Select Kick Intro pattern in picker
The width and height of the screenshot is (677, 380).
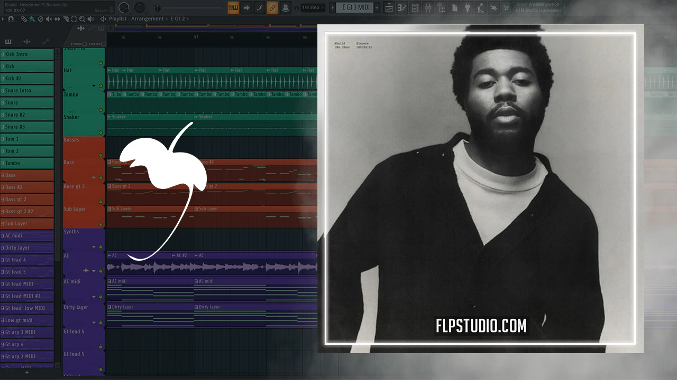point(27,54)
